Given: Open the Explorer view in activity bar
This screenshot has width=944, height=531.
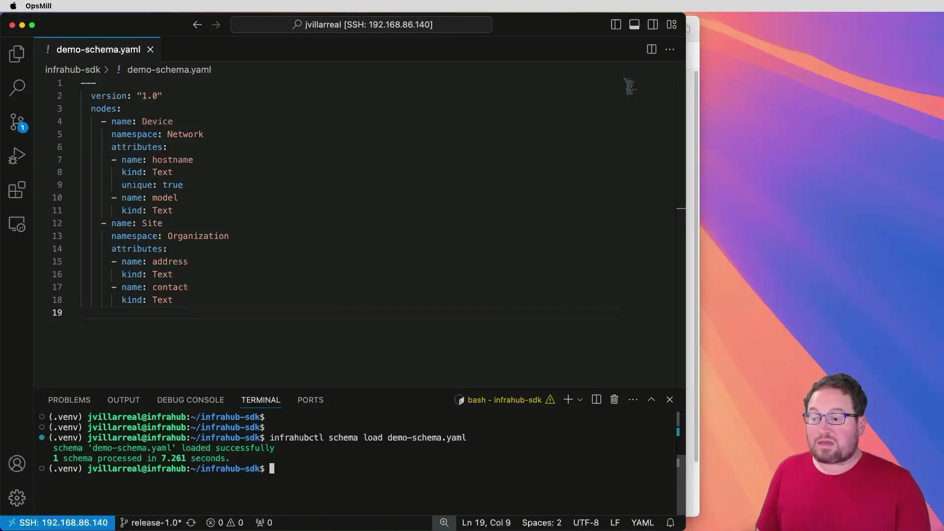Looking at the screenshot, I should pos(17,54).
